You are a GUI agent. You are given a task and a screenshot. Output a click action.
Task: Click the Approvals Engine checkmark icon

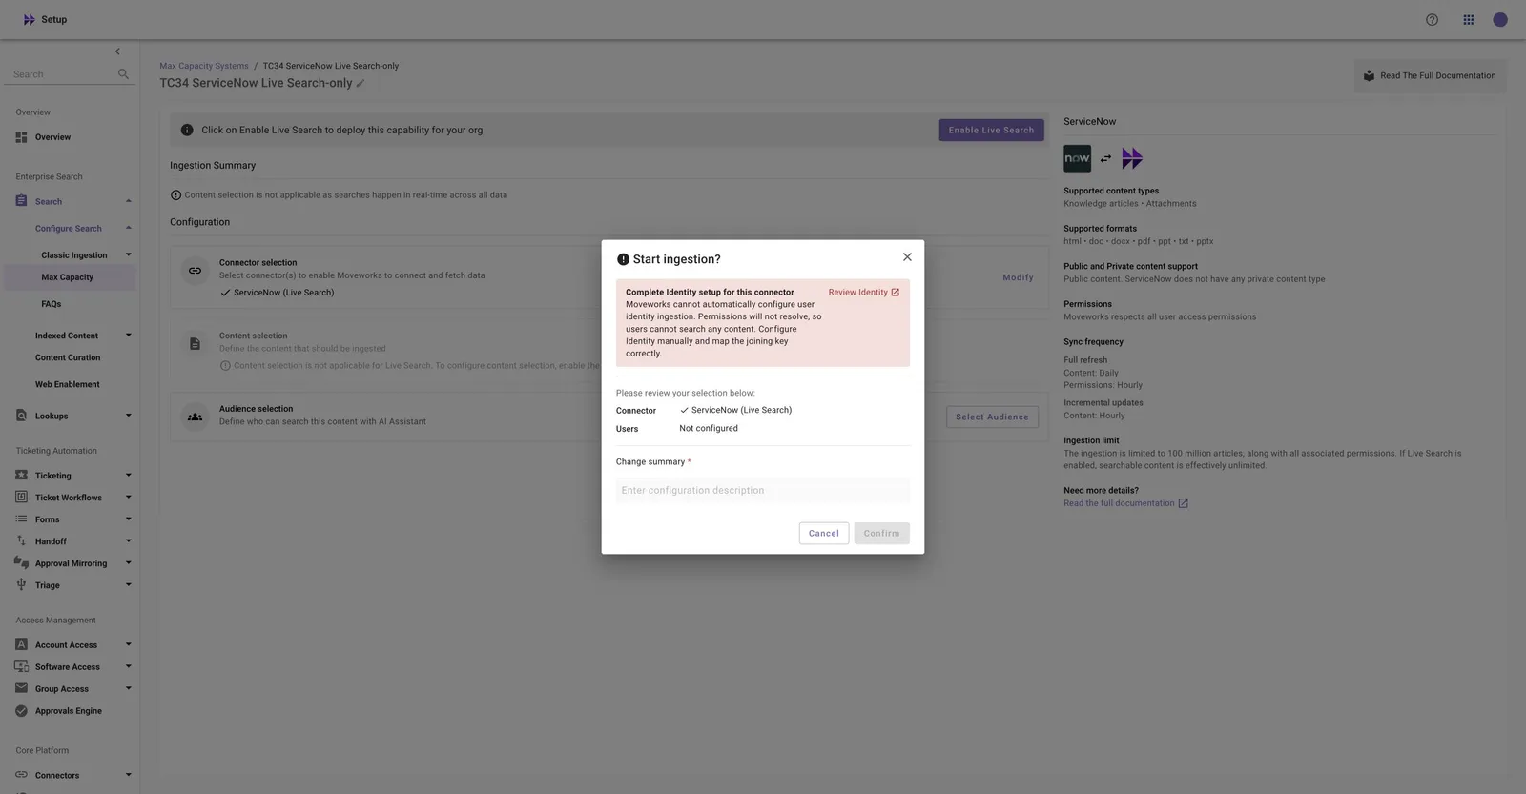[x=21, y=710]
